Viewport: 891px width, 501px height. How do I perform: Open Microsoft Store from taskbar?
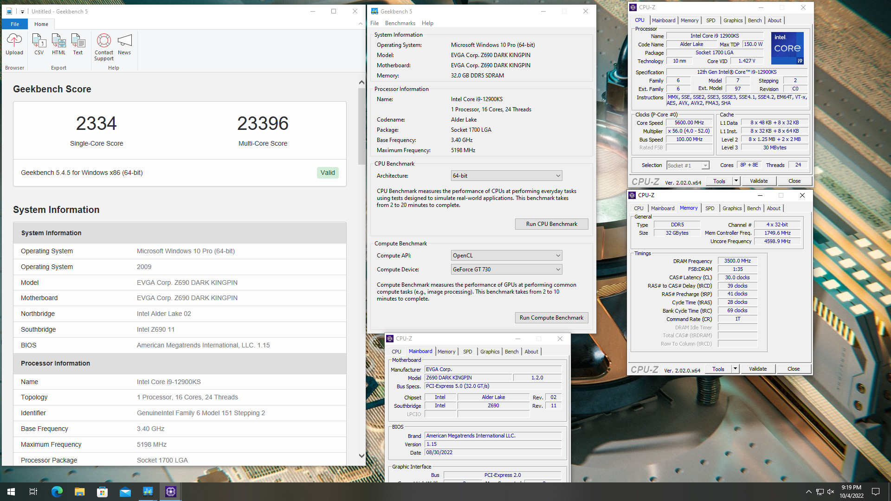coord(102,492)
